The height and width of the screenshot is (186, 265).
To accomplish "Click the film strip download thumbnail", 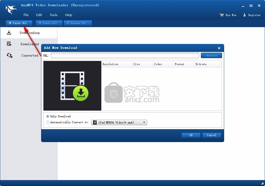I will tap(72, 86).
